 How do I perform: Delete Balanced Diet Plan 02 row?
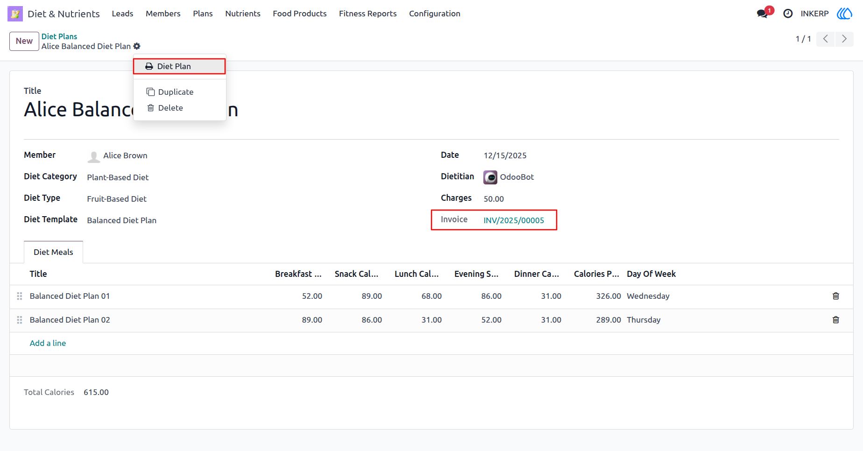(836, 320)
